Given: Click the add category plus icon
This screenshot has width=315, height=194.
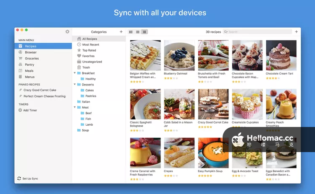Looking at the screenshot, I should coord(121,32).
